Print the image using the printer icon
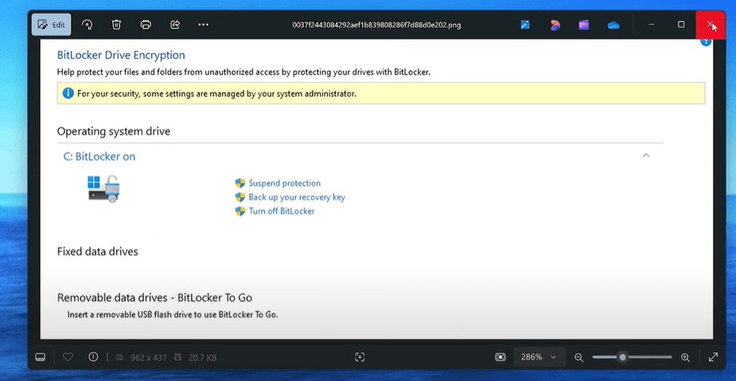Screen dimensions: 736x381 point(146,25)
